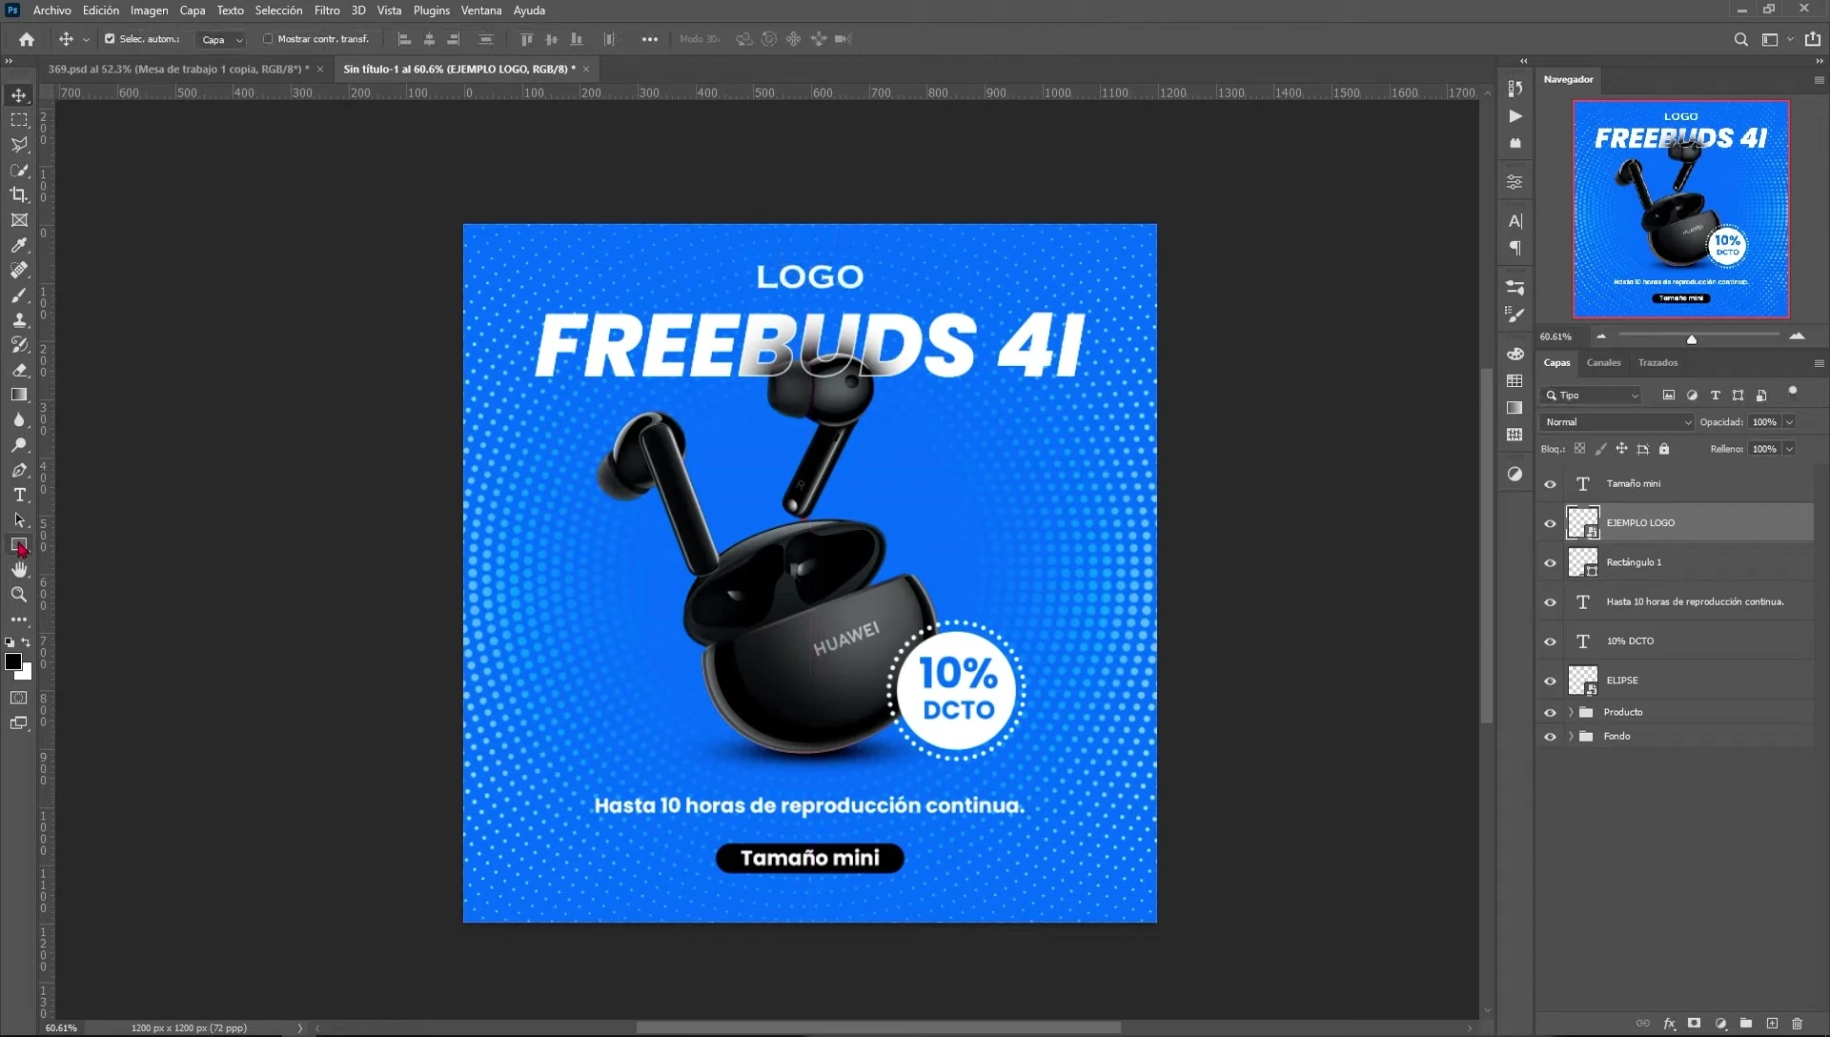This screenshot has width=1830, height=1037.
Task: Filter layers by type layers
Action: coord(1715,396)
